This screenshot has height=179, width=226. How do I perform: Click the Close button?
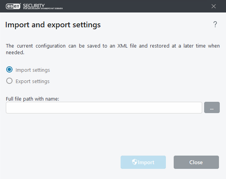196,162
